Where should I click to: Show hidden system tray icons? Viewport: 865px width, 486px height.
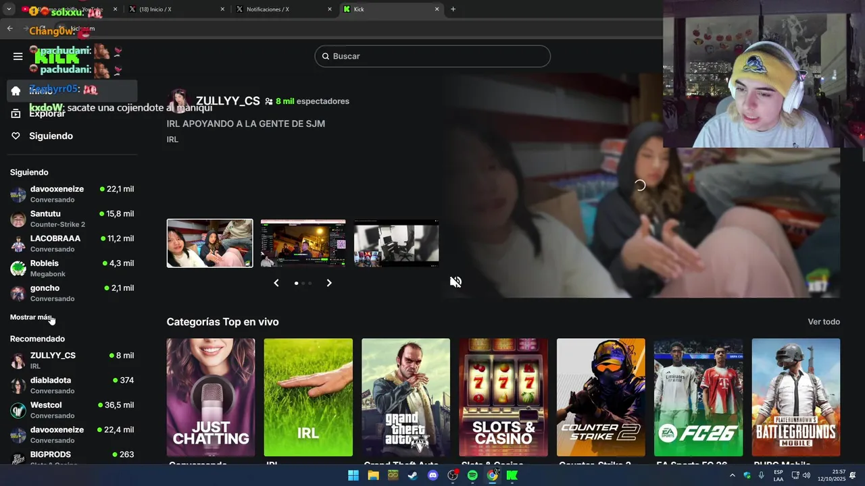(x=733, y=475)
